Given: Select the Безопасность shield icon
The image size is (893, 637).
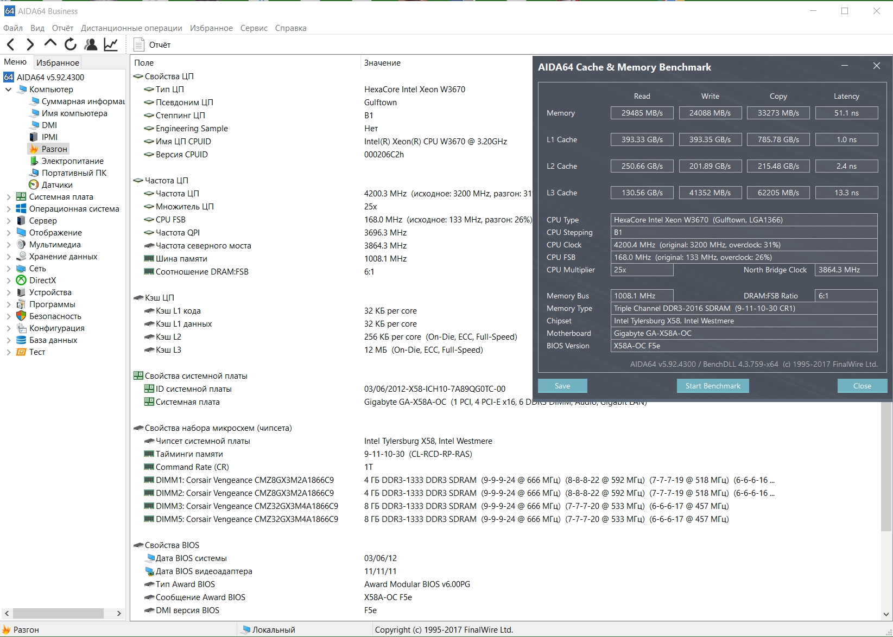Looking at the screenshot, I should point(21,316).
